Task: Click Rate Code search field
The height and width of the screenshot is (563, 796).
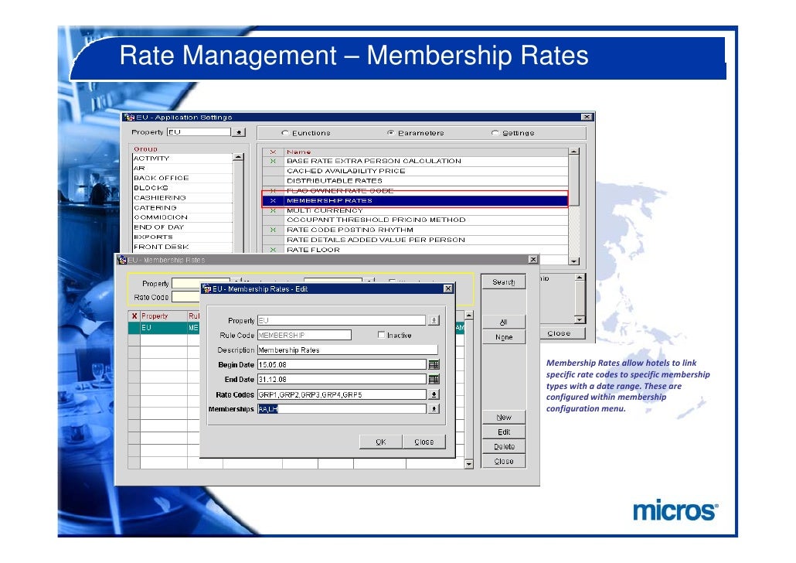Action: tap(185, 297)
